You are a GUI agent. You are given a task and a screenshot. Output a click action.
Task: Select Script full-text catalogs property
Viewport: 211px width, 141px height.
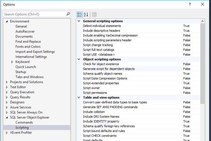(99, 50)
